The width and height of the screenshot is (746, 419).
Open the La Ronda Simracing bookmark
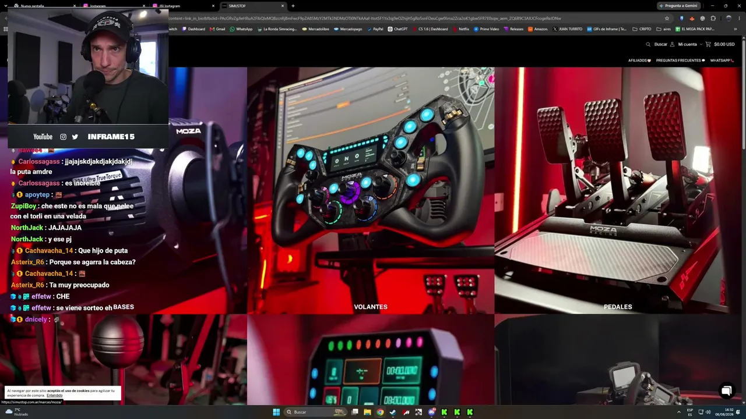click(277, 29)
